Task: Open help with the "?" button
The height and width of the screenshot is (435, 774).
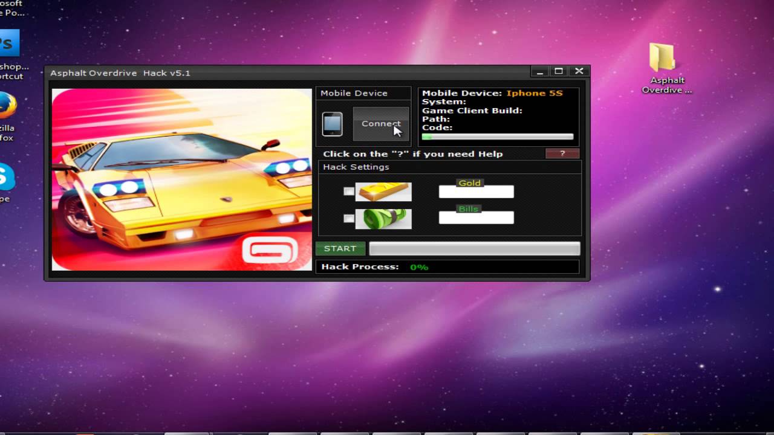Action: [562, 153]
